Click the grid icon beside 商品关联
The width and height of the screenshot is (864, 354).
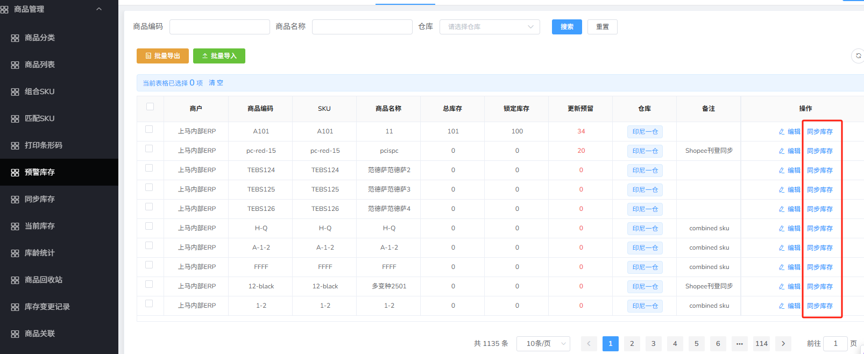pos(15,334)
